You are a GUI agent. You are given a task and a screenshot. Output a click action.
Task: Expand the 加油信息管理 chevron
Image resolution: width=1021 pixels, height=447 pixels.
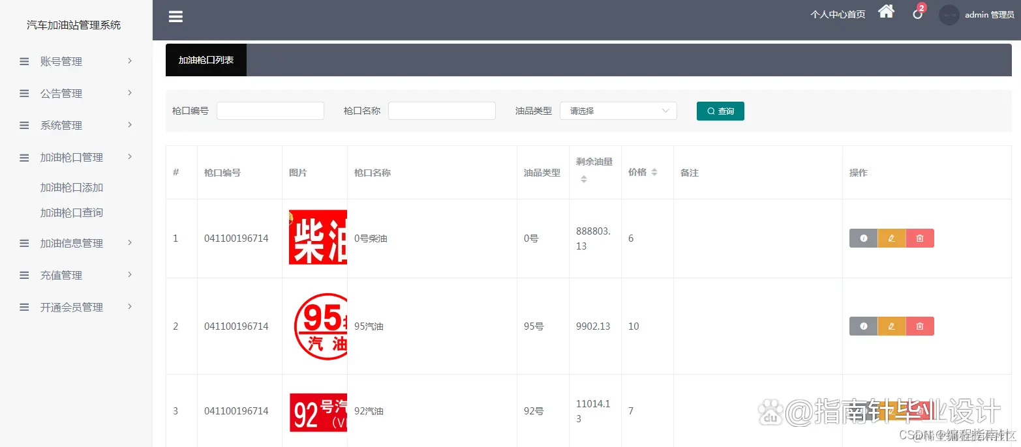[130, 242]
